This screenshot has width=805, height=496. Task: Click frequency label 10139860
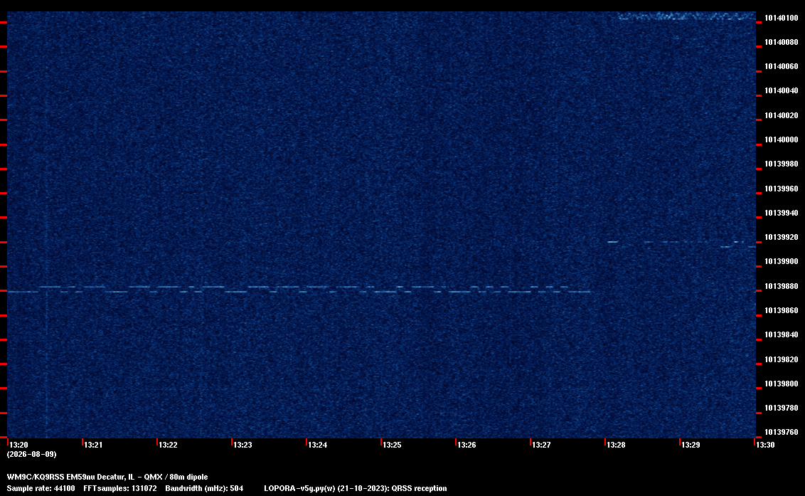(782, 310)
